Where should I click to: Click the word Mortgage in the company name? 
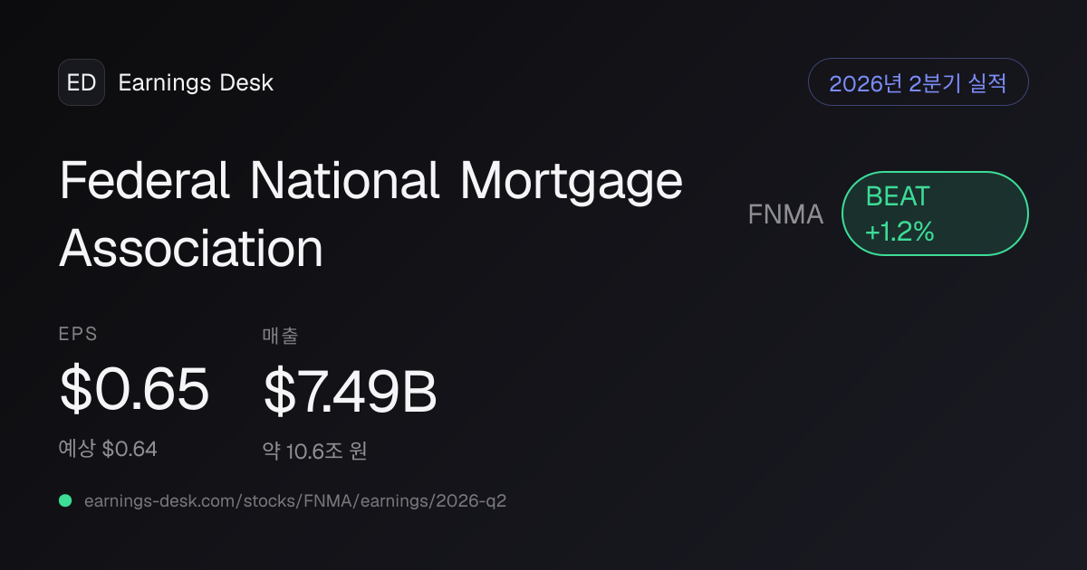[x=572, y=184]
